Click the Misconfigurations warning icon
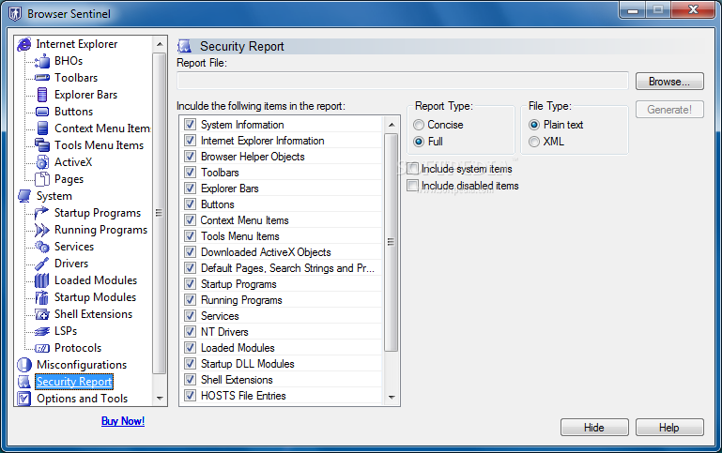The image size is (722, 453). click(24, 365)
